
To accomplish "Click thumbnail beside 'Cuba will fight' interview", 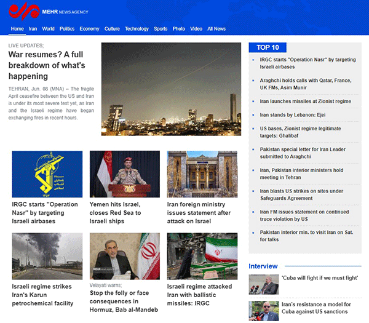I will pos(264,284).
